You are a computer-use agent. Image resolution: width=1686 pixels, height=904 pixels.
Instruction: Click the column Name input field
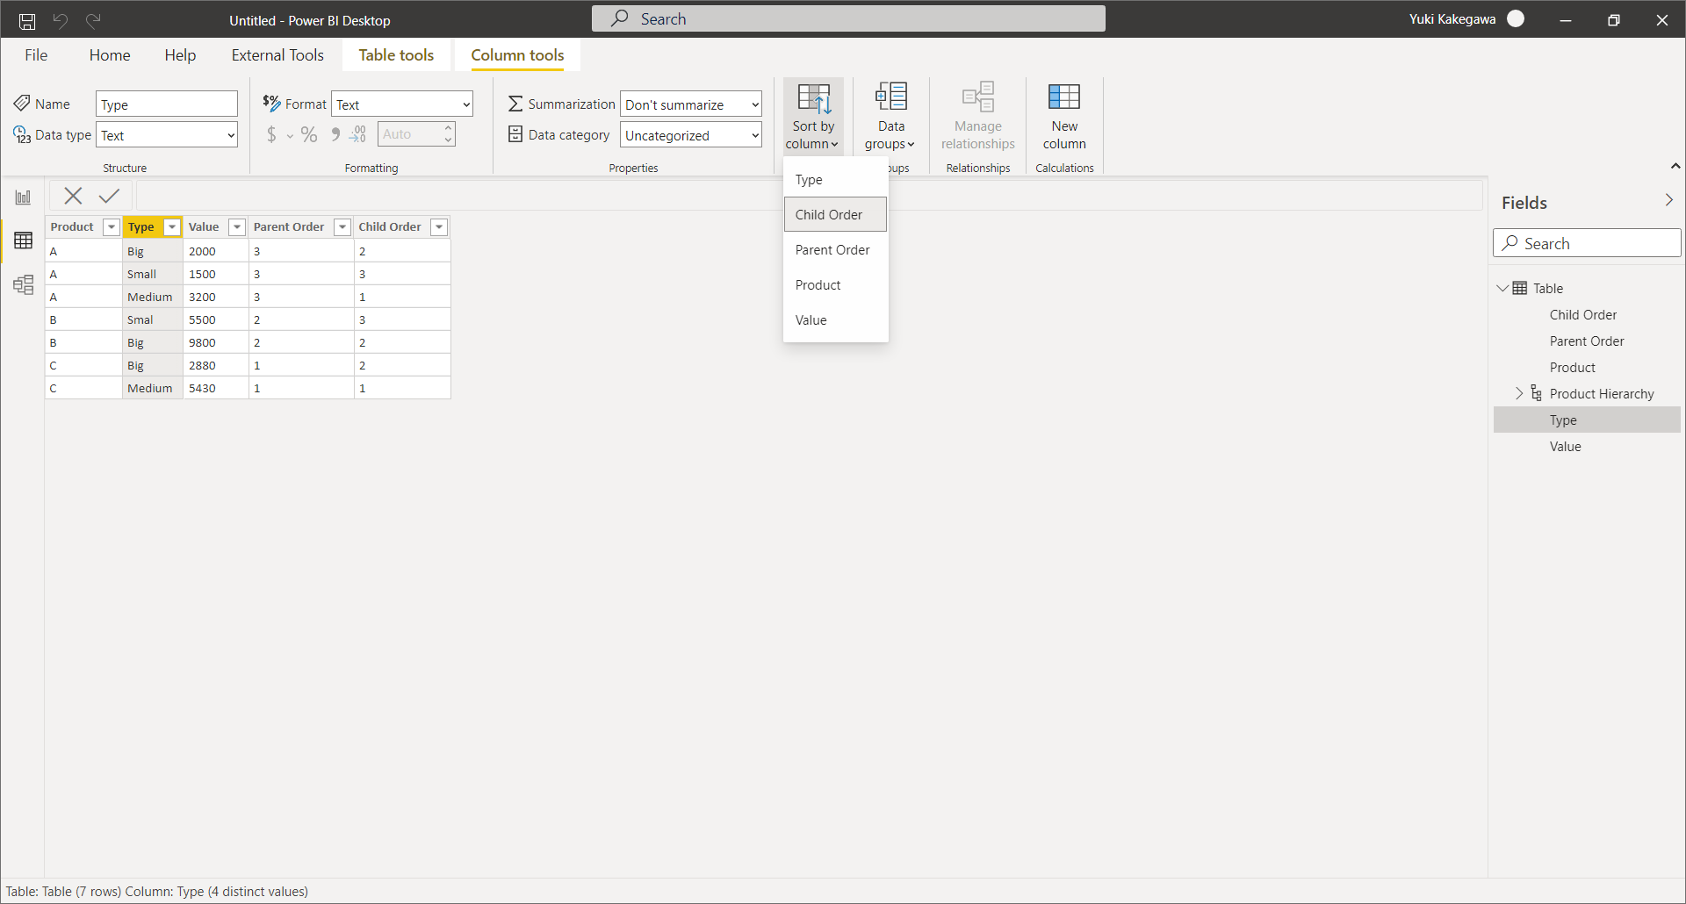(x=167, y=104)
